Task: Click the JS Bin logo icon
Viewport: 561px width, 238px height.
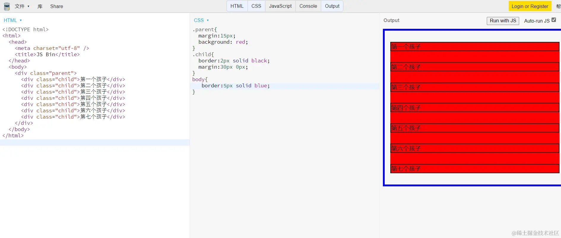Action: 7,6
